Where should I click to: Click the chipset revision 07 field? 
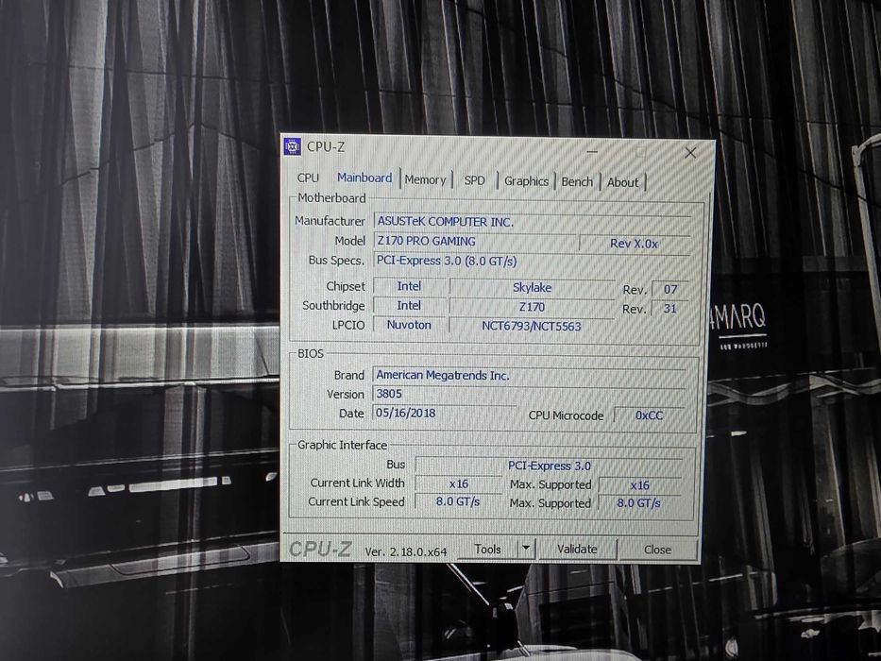tap(670, 290)
